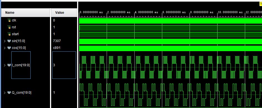Expand the I_com[19:0] bus
The height and width of the screenshot is (108, 262).
(5, 65)
